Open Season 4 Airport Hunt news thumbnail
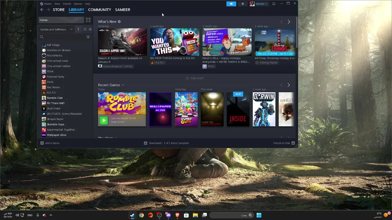The image size is (392, 220). 122,42
